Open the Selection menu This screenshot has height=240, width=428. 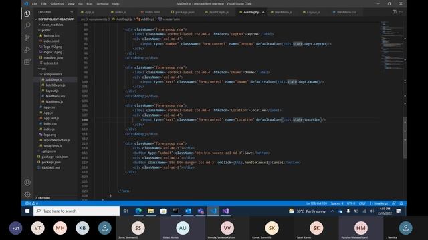tap(57, 4)
